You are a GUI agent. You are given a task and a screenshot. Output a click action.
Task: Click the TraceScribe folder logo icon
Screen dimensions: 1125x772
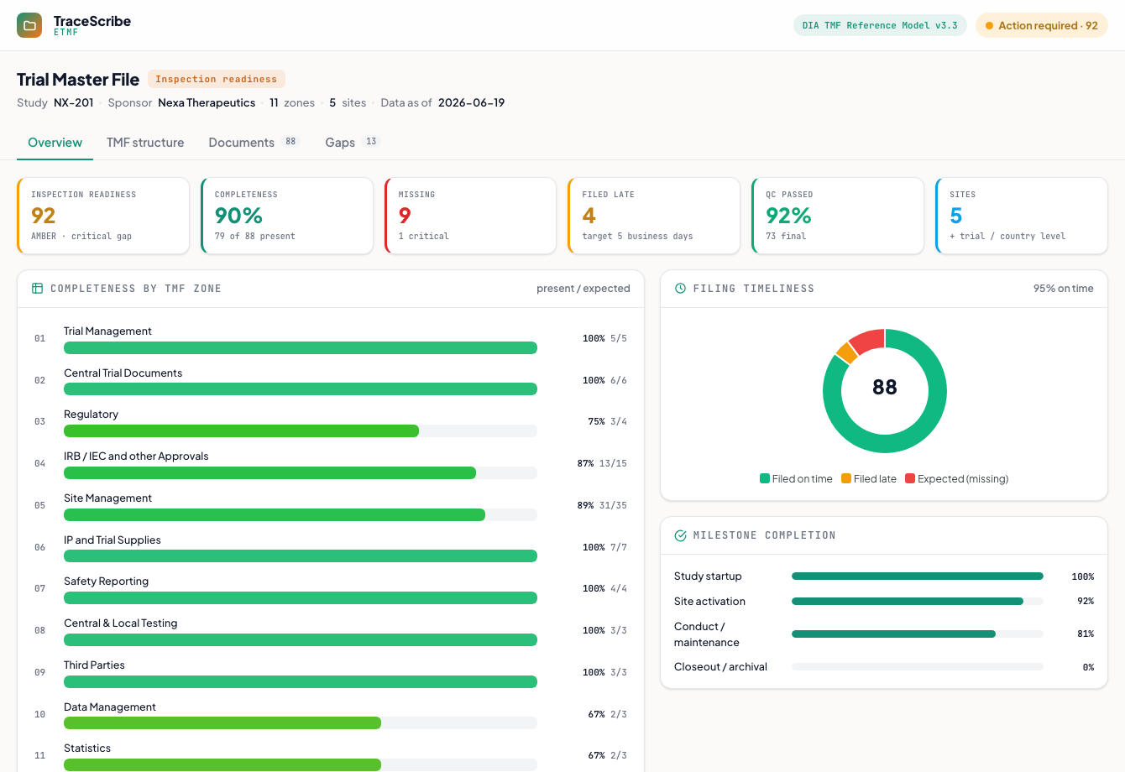(29, 25)
